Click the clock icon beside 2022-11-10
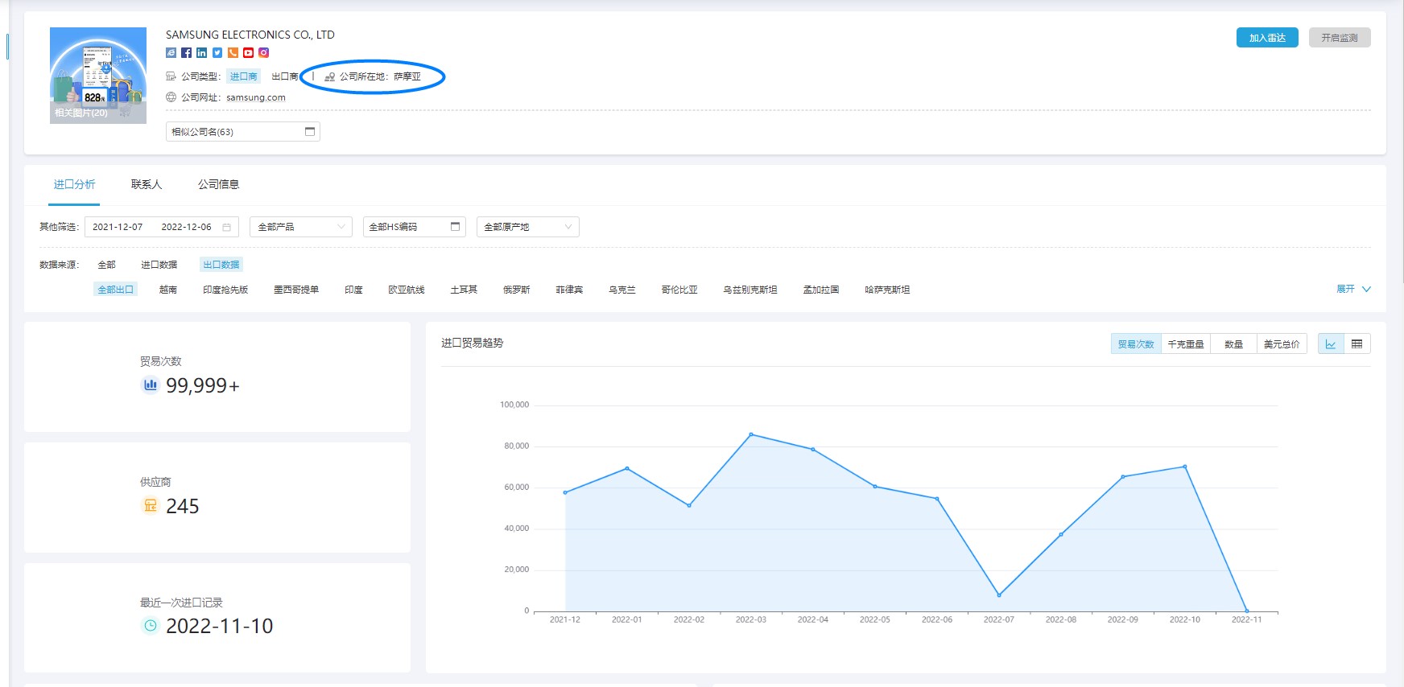 150,625
